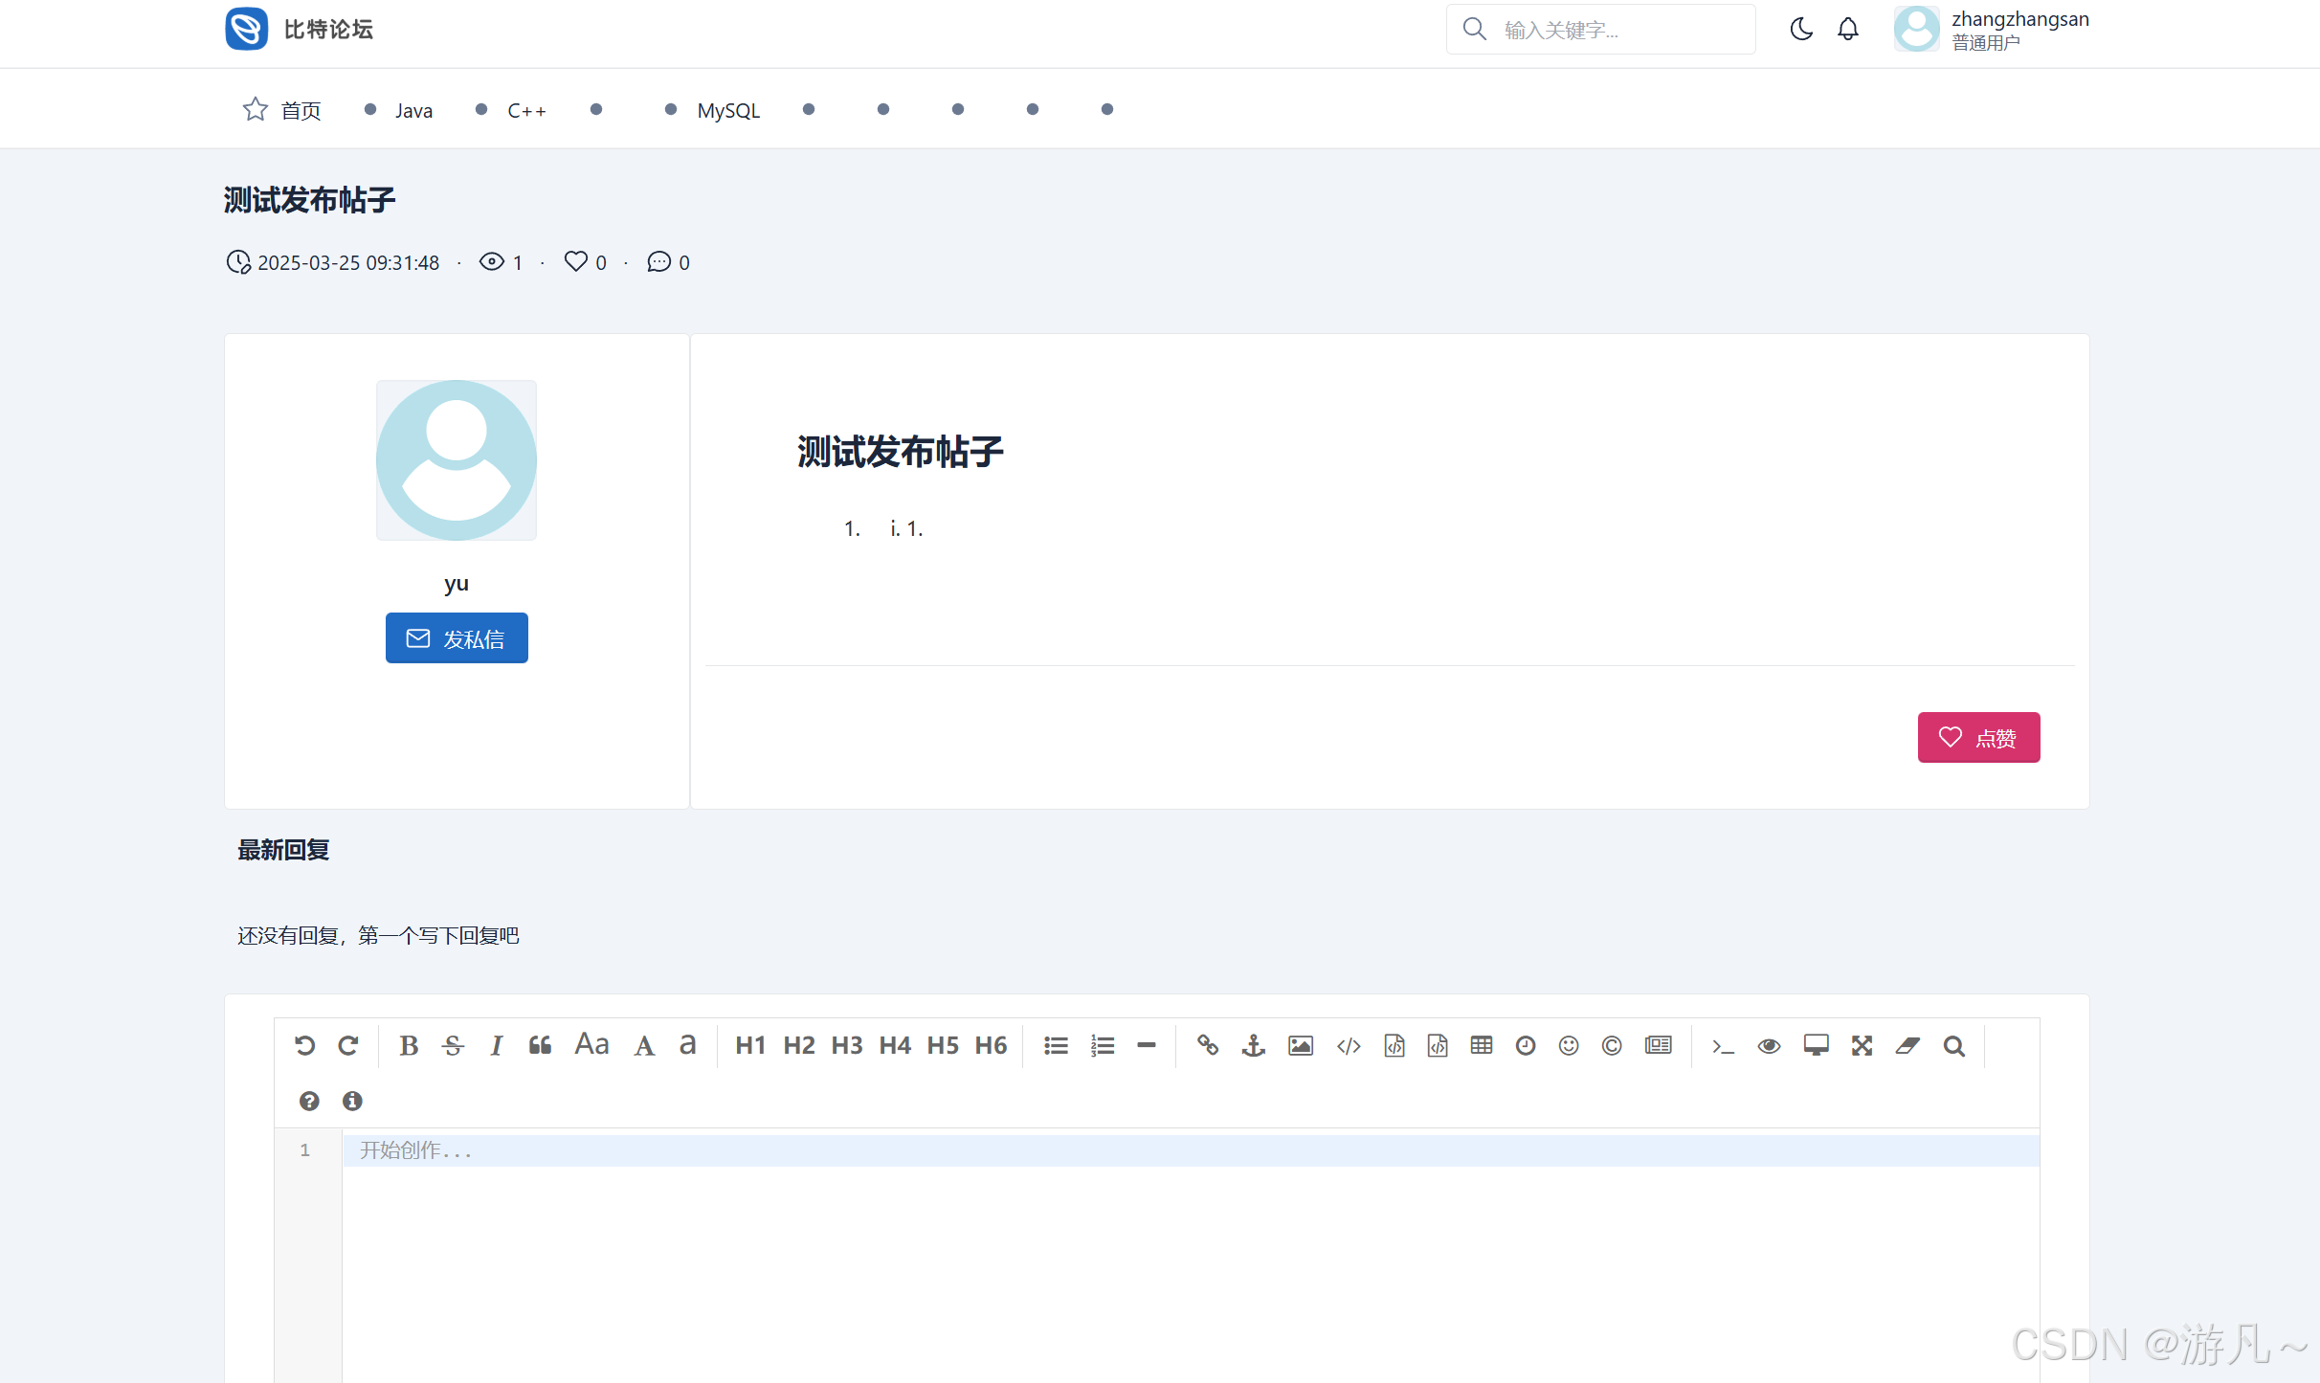Insert an emoji with the smiley icon
This screenshot has height=1383, width=2320.
pyautogui.click(x=1568, y=1046)
